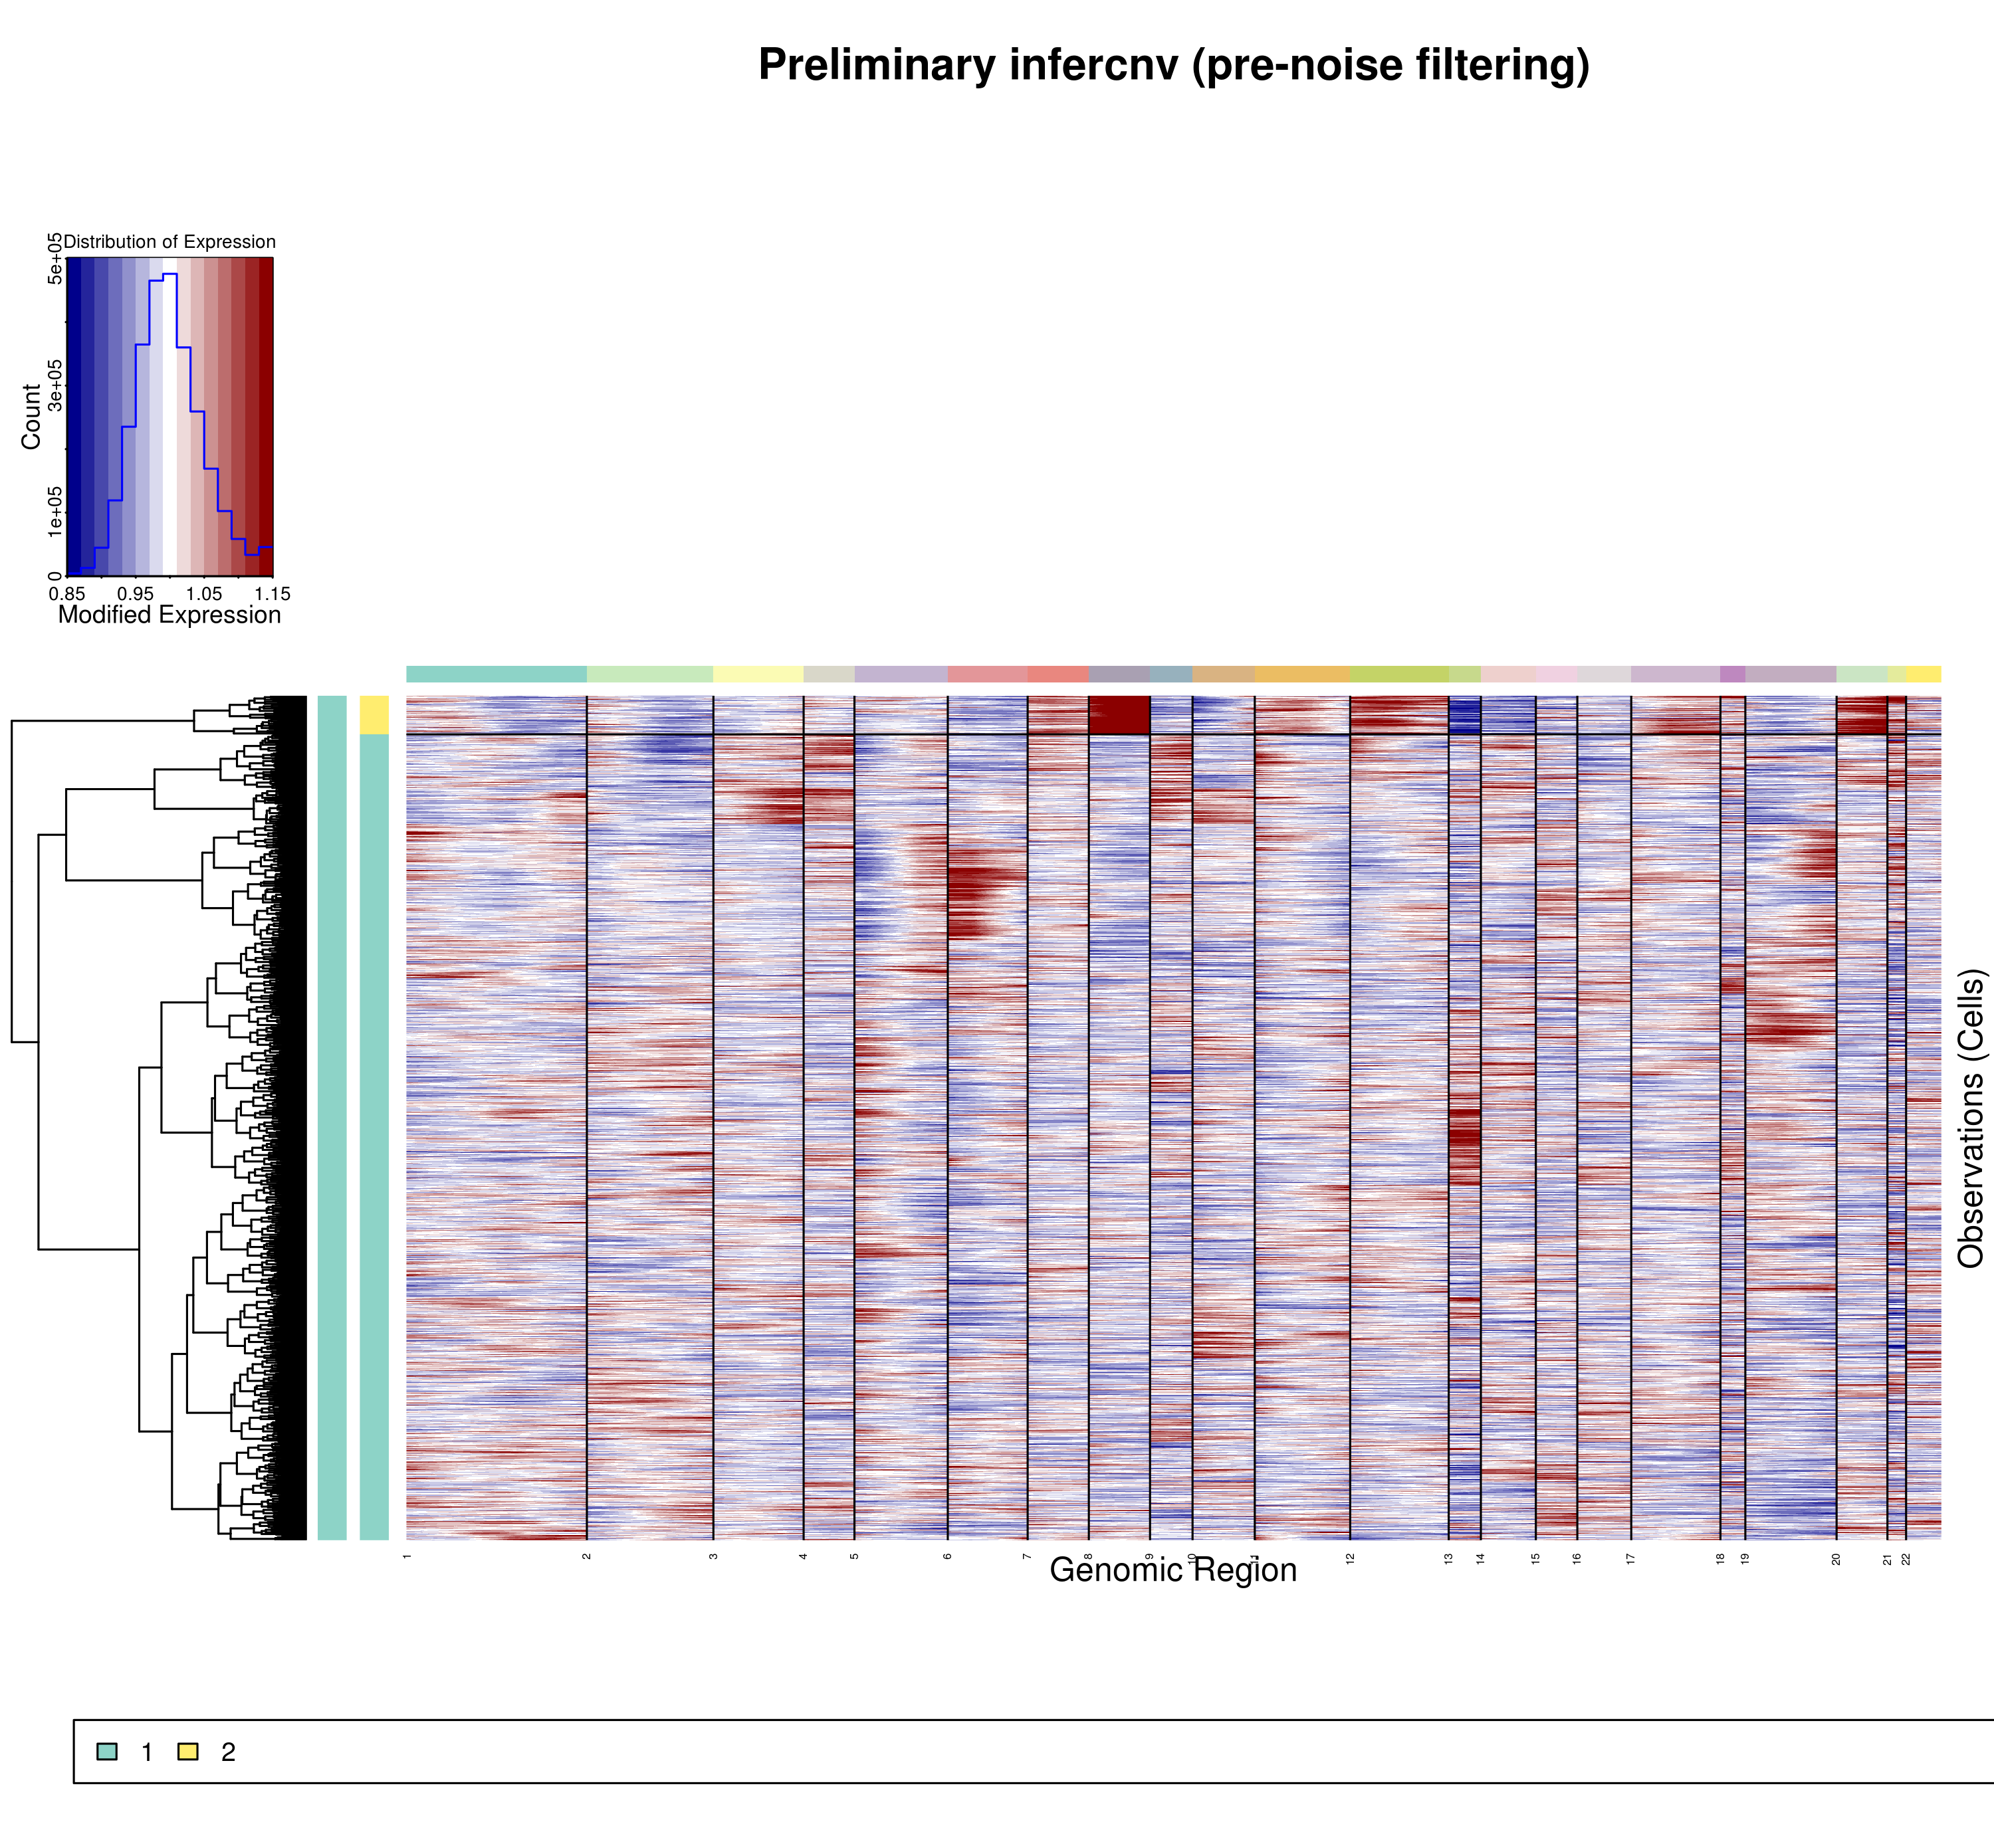The width and height of the screenshot is (1994, 1848).
Task: Click the yellow group 2 annotation bar segment
Action: [x=374, y=715]
